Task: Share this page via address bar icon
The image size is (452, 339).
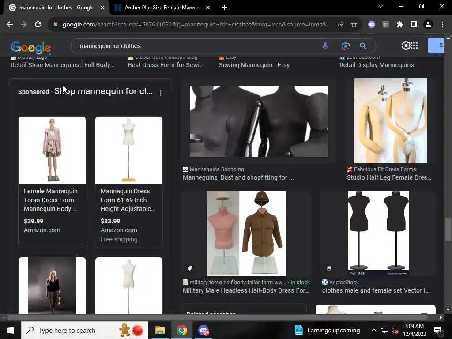Action: [340, 25]
